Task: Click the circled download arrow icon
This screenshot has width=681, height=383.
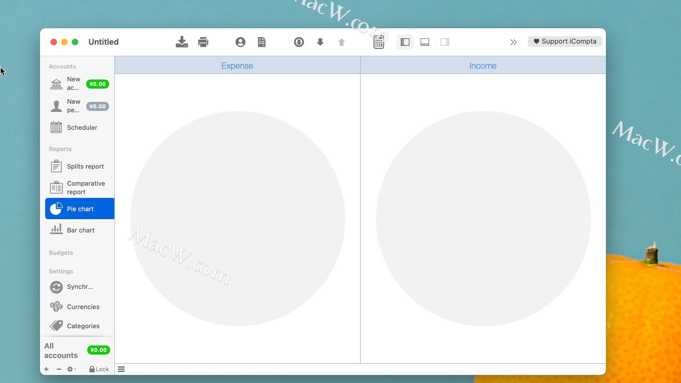Action: pos(299,42)
